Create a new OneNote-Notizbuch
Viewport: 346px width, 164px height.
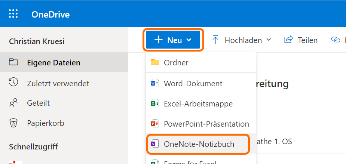[199, 144]
